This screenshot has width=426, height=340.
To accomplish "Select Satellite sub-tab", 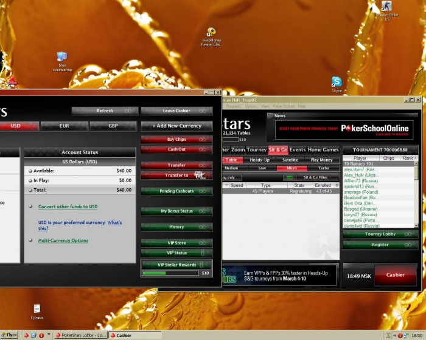I will click(x=290, y=160).
